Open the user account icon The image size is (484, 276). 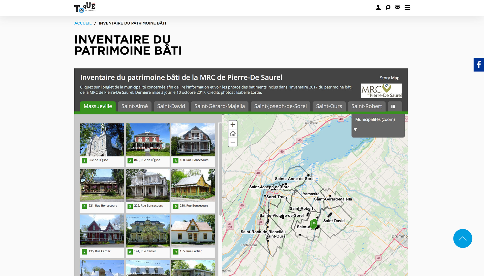(378, 8)
